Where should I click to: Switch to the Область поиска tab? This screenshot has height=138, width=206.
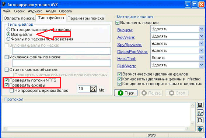(x=19, y=18)
